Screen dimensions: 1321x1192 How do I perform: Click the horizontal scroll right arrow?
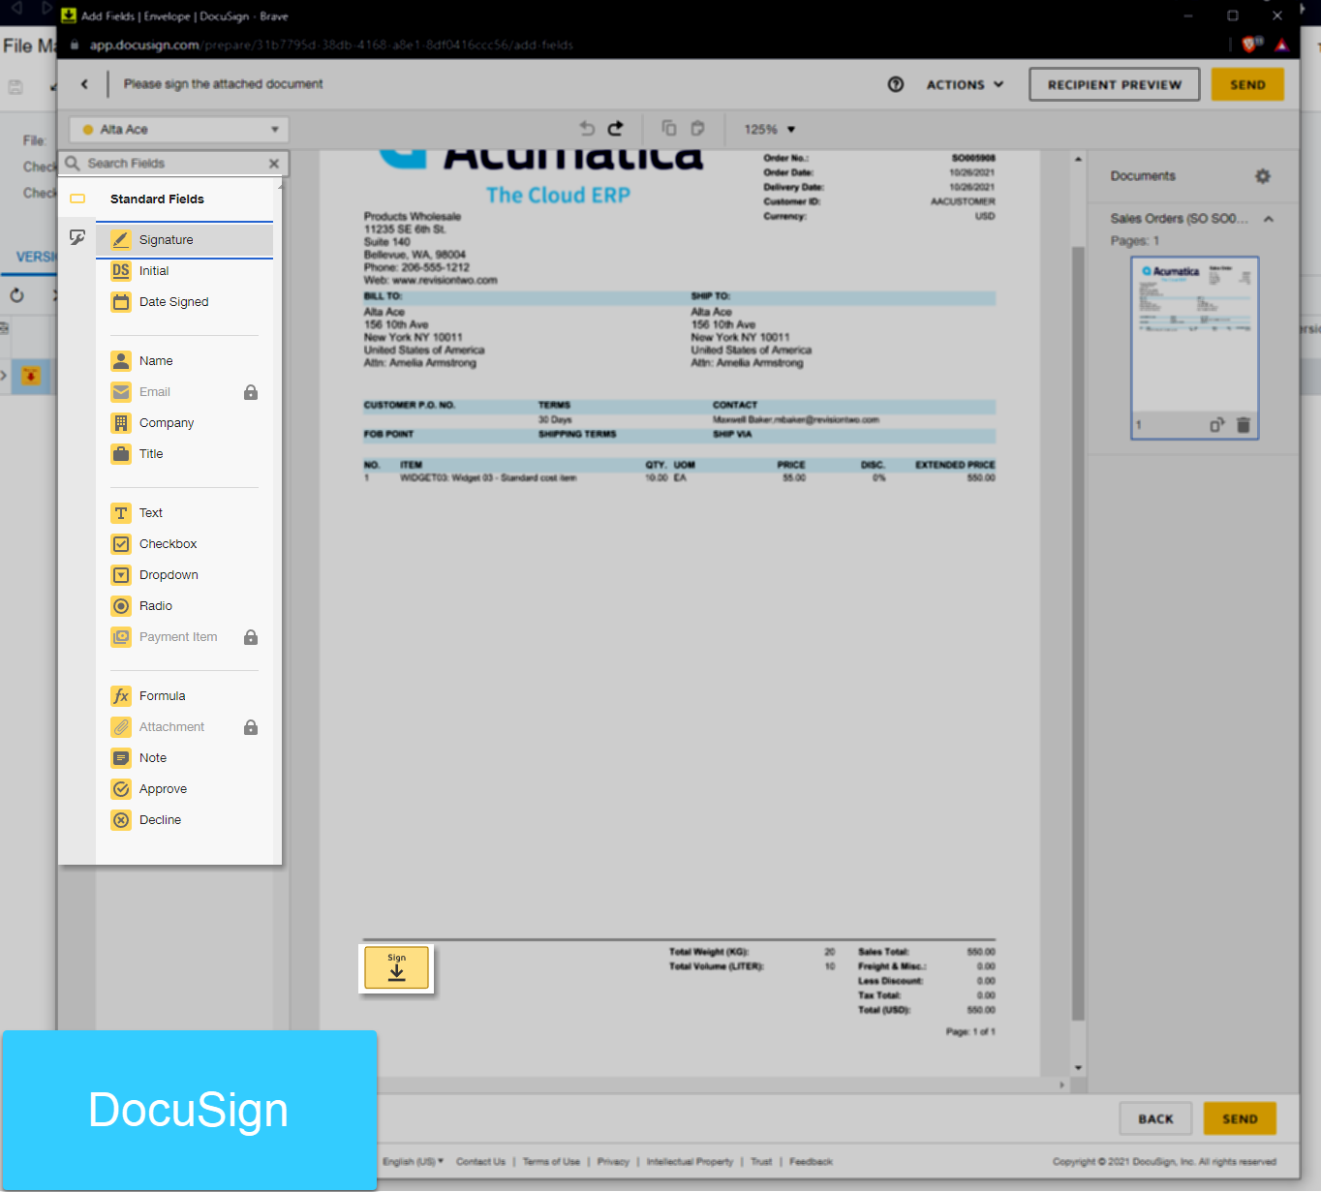(1062, 1085)
